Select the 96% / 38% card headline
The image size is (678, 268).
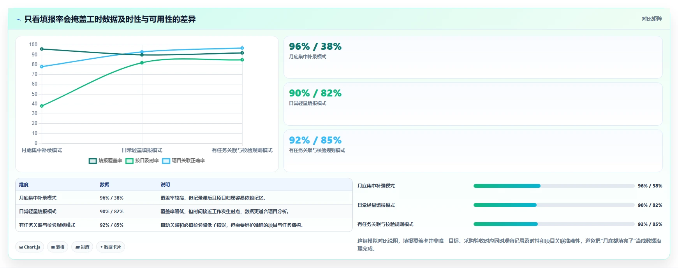pos(315,47)
